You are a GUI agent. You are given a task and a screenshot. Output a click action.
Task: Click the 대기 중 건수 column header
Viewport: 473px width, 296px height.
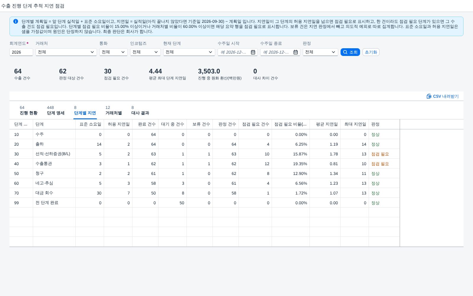coord(173,124)
